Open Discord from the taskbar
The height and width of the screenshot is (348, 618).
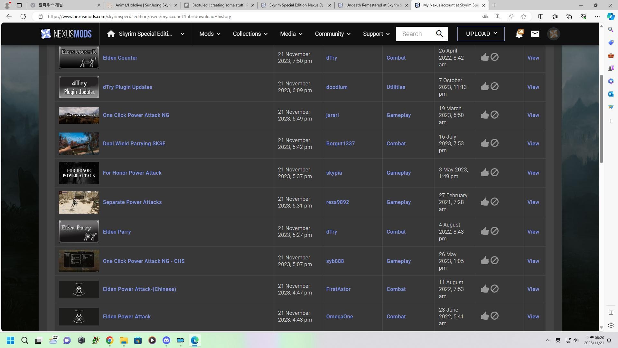tap(166, 340)
